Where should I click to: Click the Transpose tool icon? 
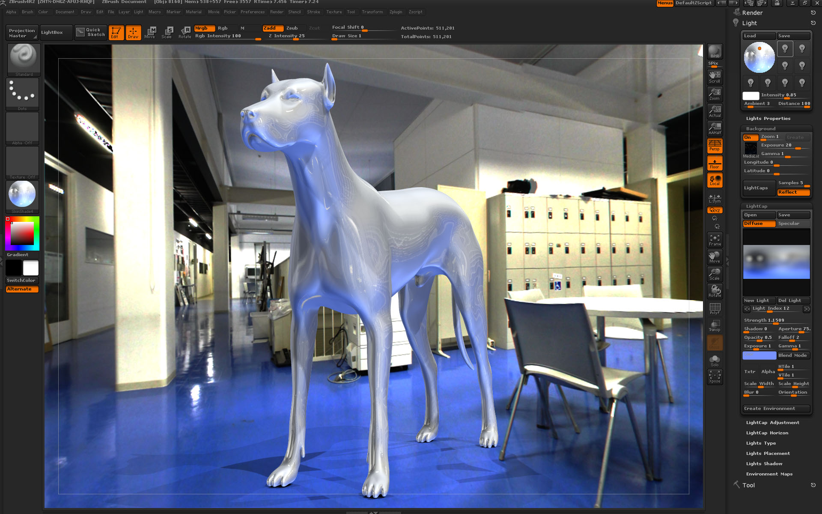click(x=150, y=32)
